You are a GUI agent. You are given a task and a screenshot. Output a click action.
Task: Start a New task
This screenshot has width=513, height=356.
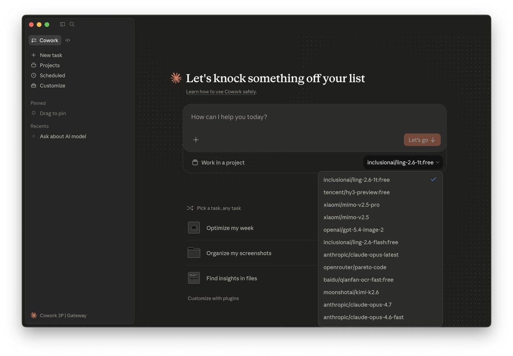tap(51, 55)
